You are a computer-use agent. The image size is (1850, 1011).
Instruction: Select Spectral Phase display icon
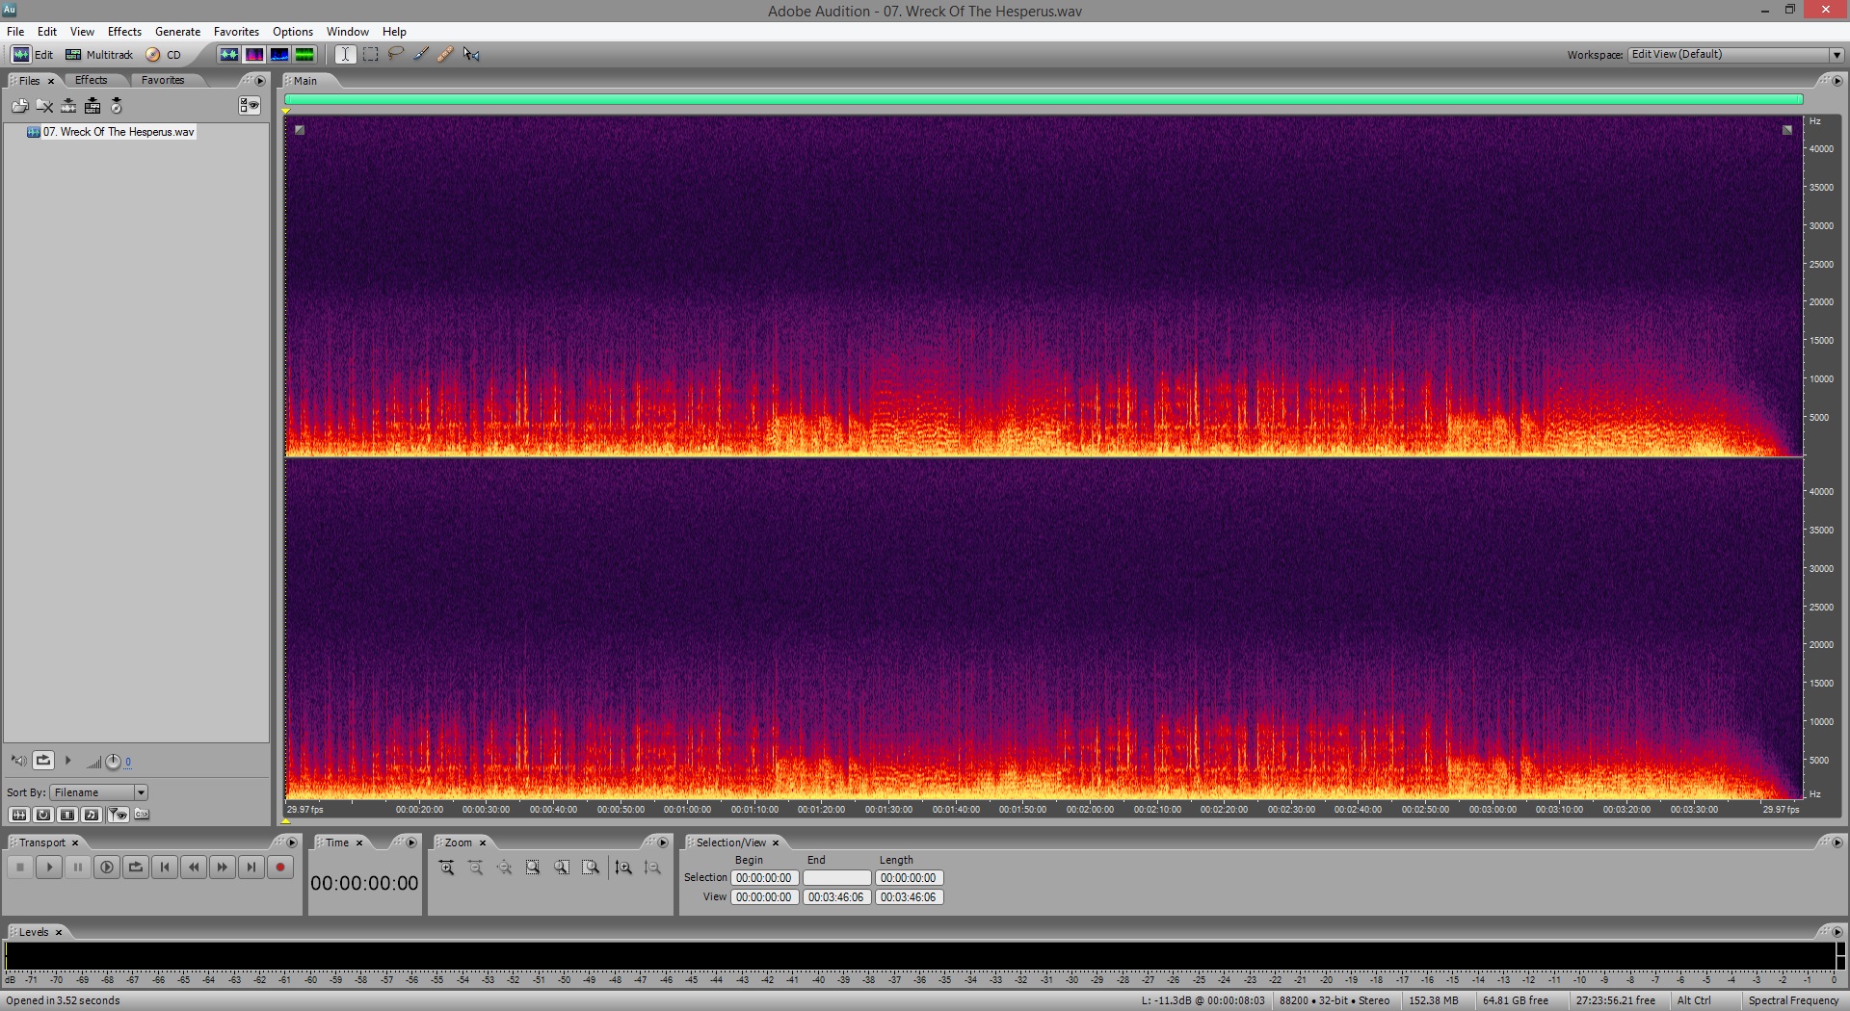pos(304,55)
